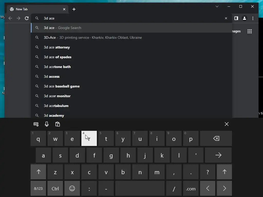Select '3d ace - Google Search' suggestion
The height and width of the screenshot is (197, 263).
click(132, 28)
